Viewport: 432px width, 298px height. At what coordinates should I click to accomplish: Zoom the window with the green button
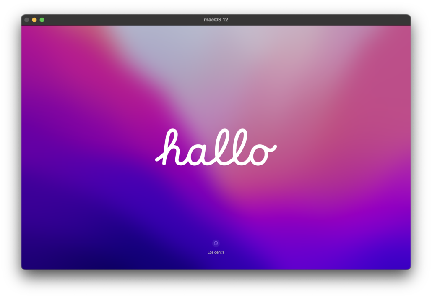point(42,20)
